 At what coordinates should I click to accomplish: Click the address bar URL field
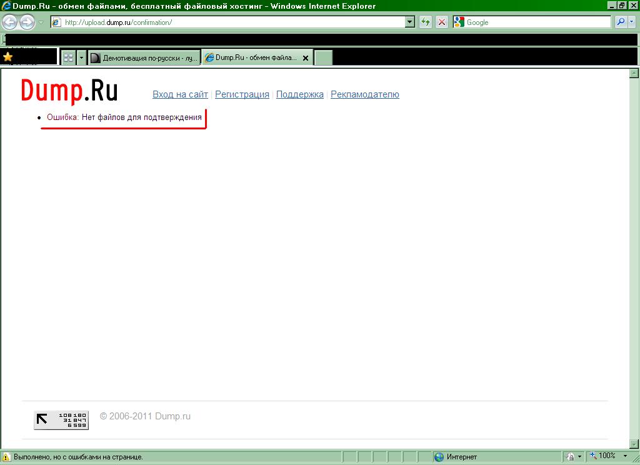228,22
